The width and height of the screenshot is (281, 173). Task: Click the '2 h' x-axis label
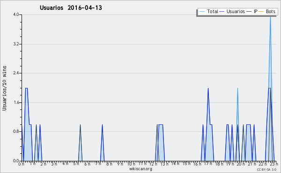pyautogui.click(x=43, y=164)
